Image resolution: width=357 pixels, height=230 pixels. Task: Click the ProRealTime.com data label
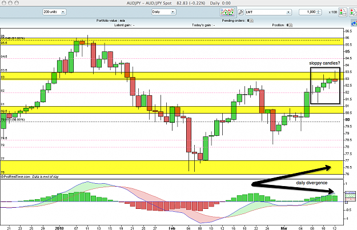point(30,176)
